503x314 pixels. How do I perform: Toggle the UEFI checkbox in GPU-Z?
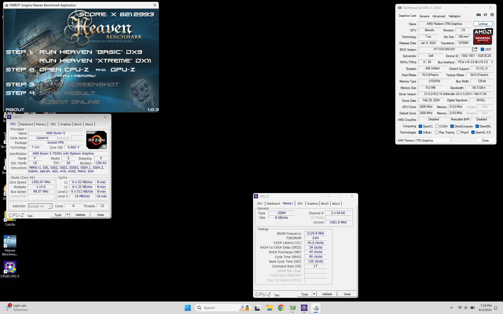482,49
